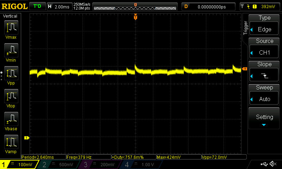Click the Max=424mV measurement
Image resolution: width=282 pixels, height=169 pixels.
coord(179,157)
